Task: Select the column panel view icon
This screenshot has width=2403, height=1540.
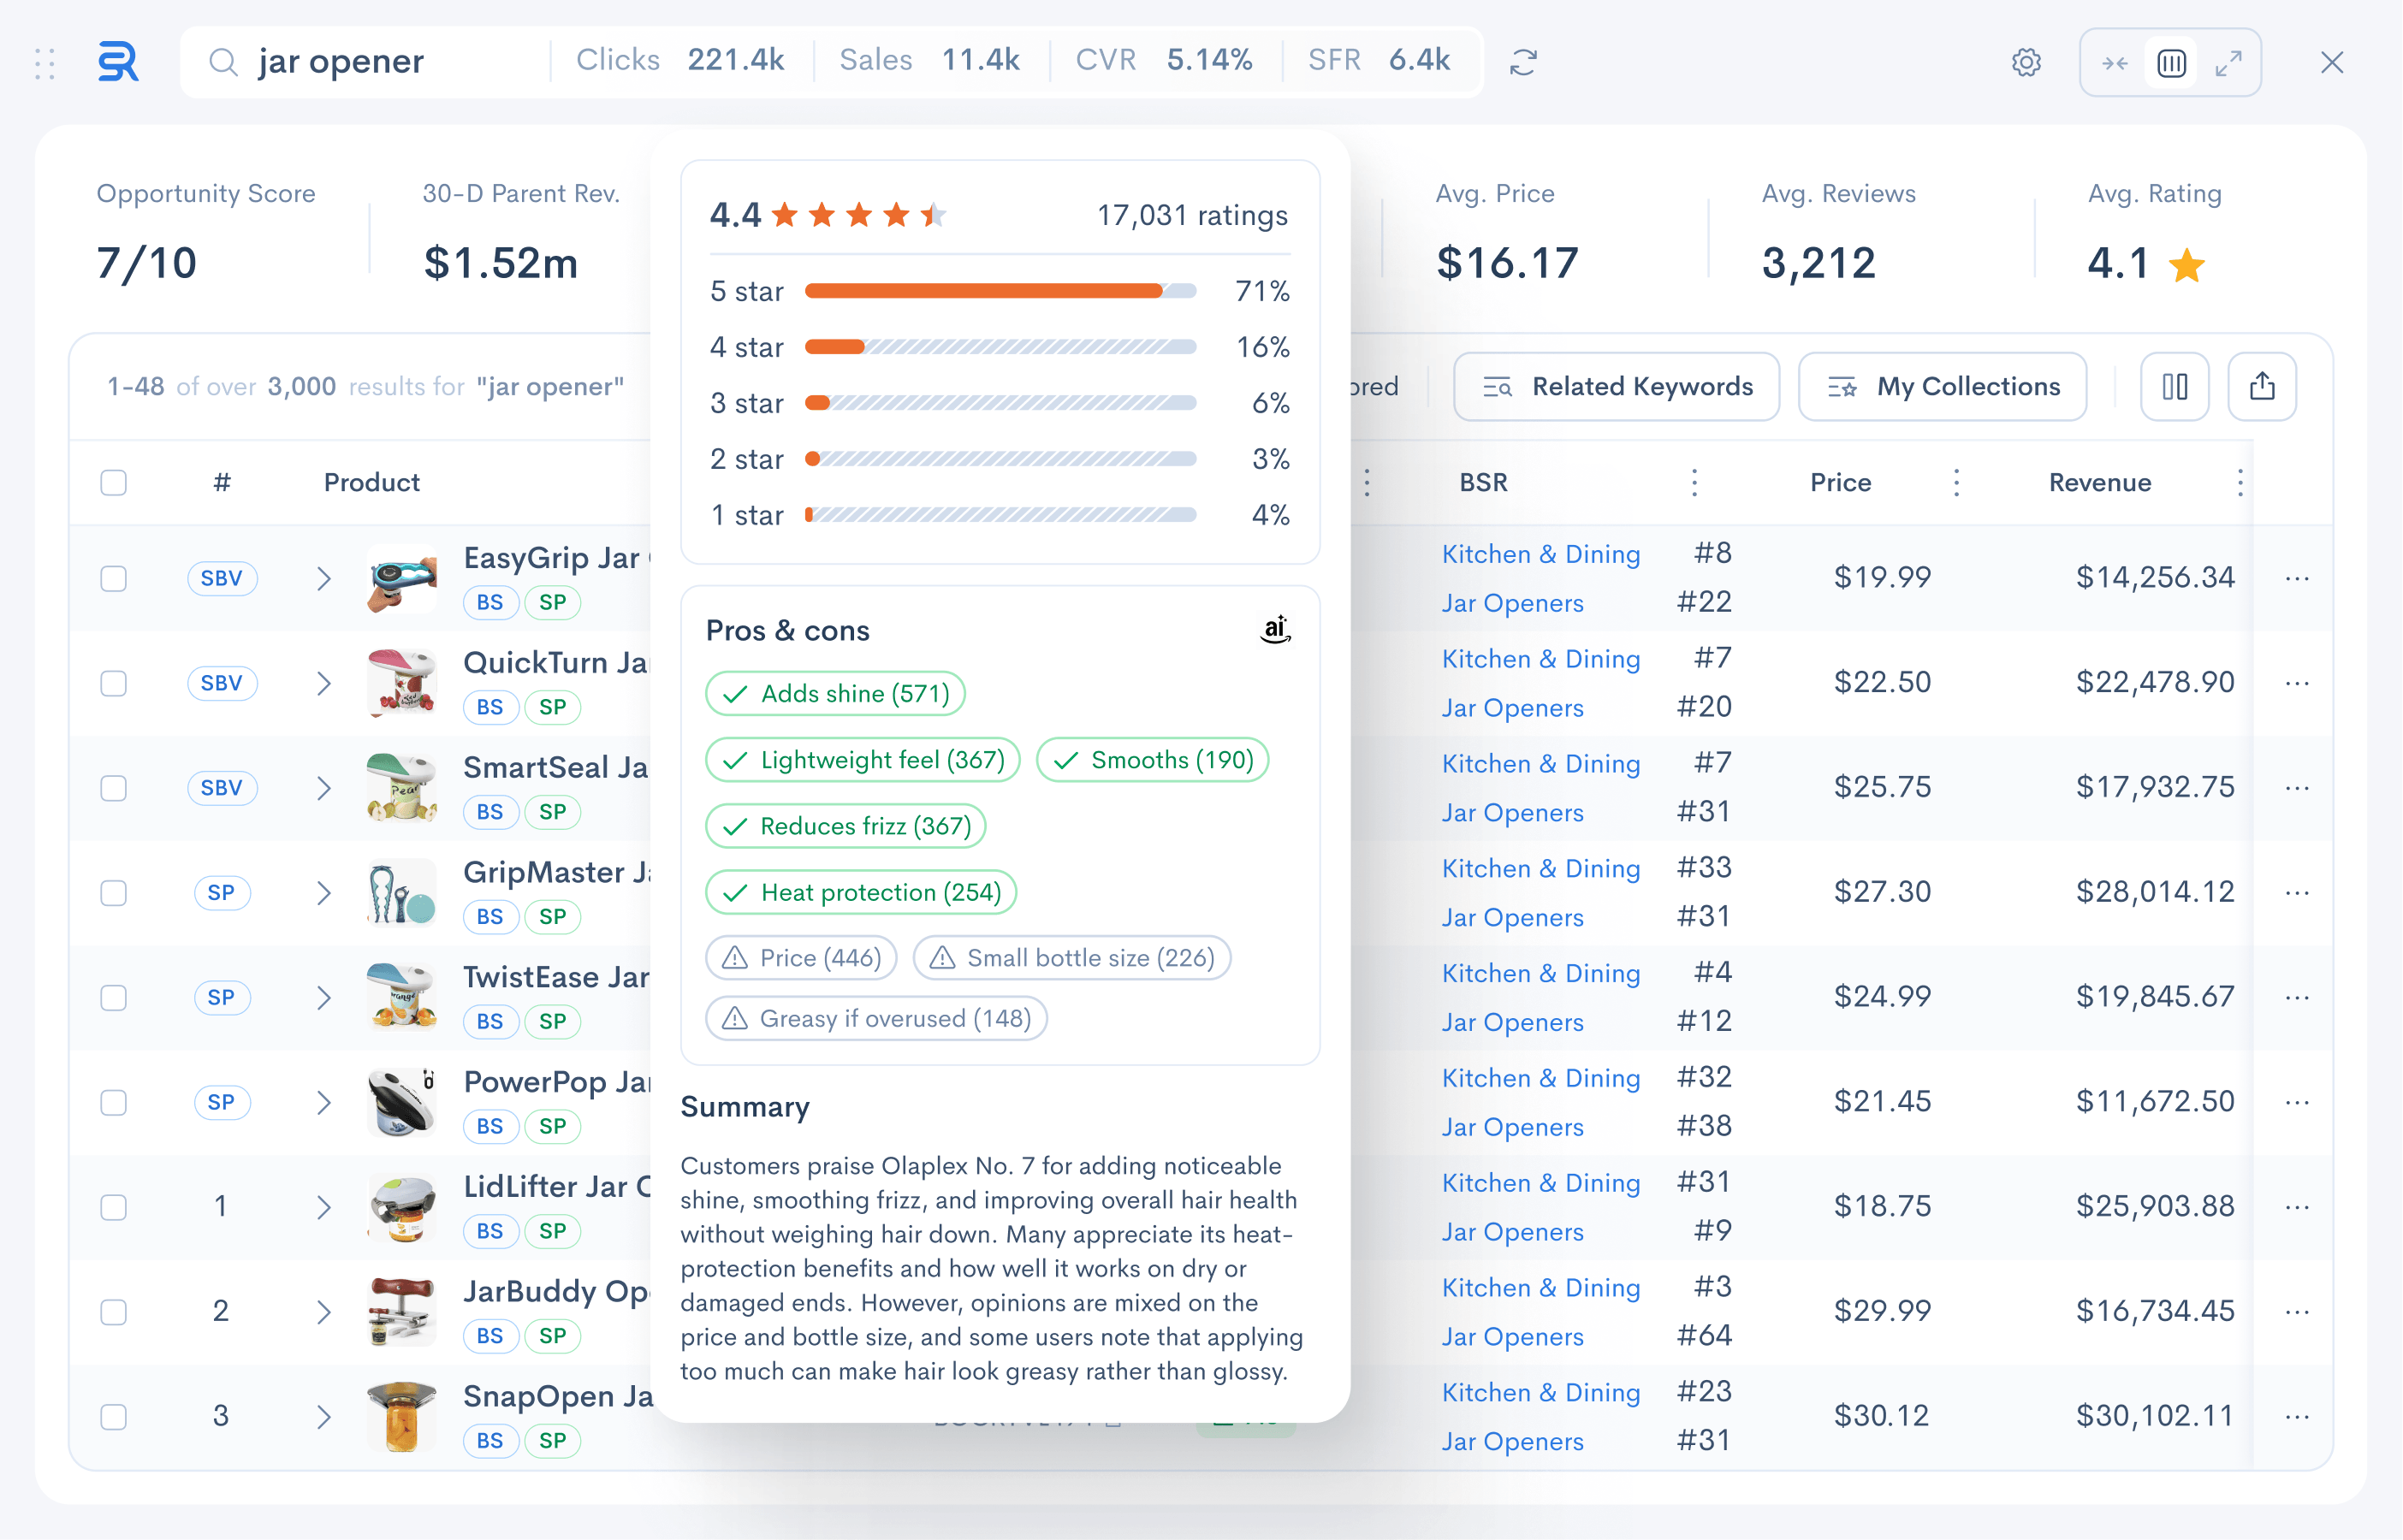Action: pos(2172,63)
